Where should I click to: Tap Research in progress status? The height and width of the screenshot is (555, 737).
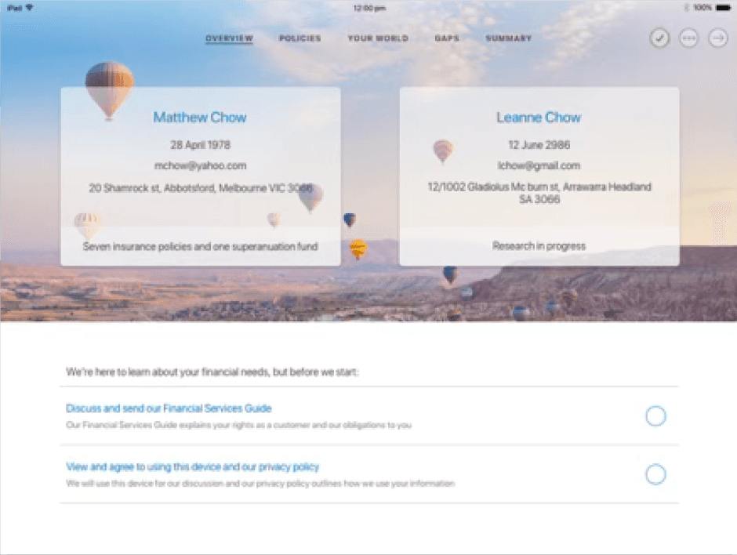click(x=539, y=246)
